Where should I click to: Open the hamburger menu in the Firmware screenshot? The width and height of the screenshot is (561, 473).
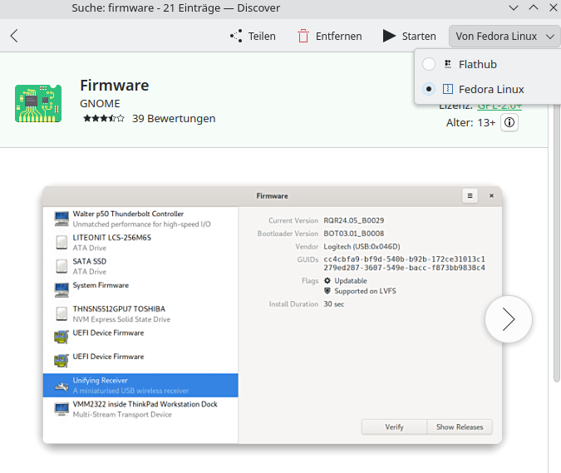(x=470, y=195)
